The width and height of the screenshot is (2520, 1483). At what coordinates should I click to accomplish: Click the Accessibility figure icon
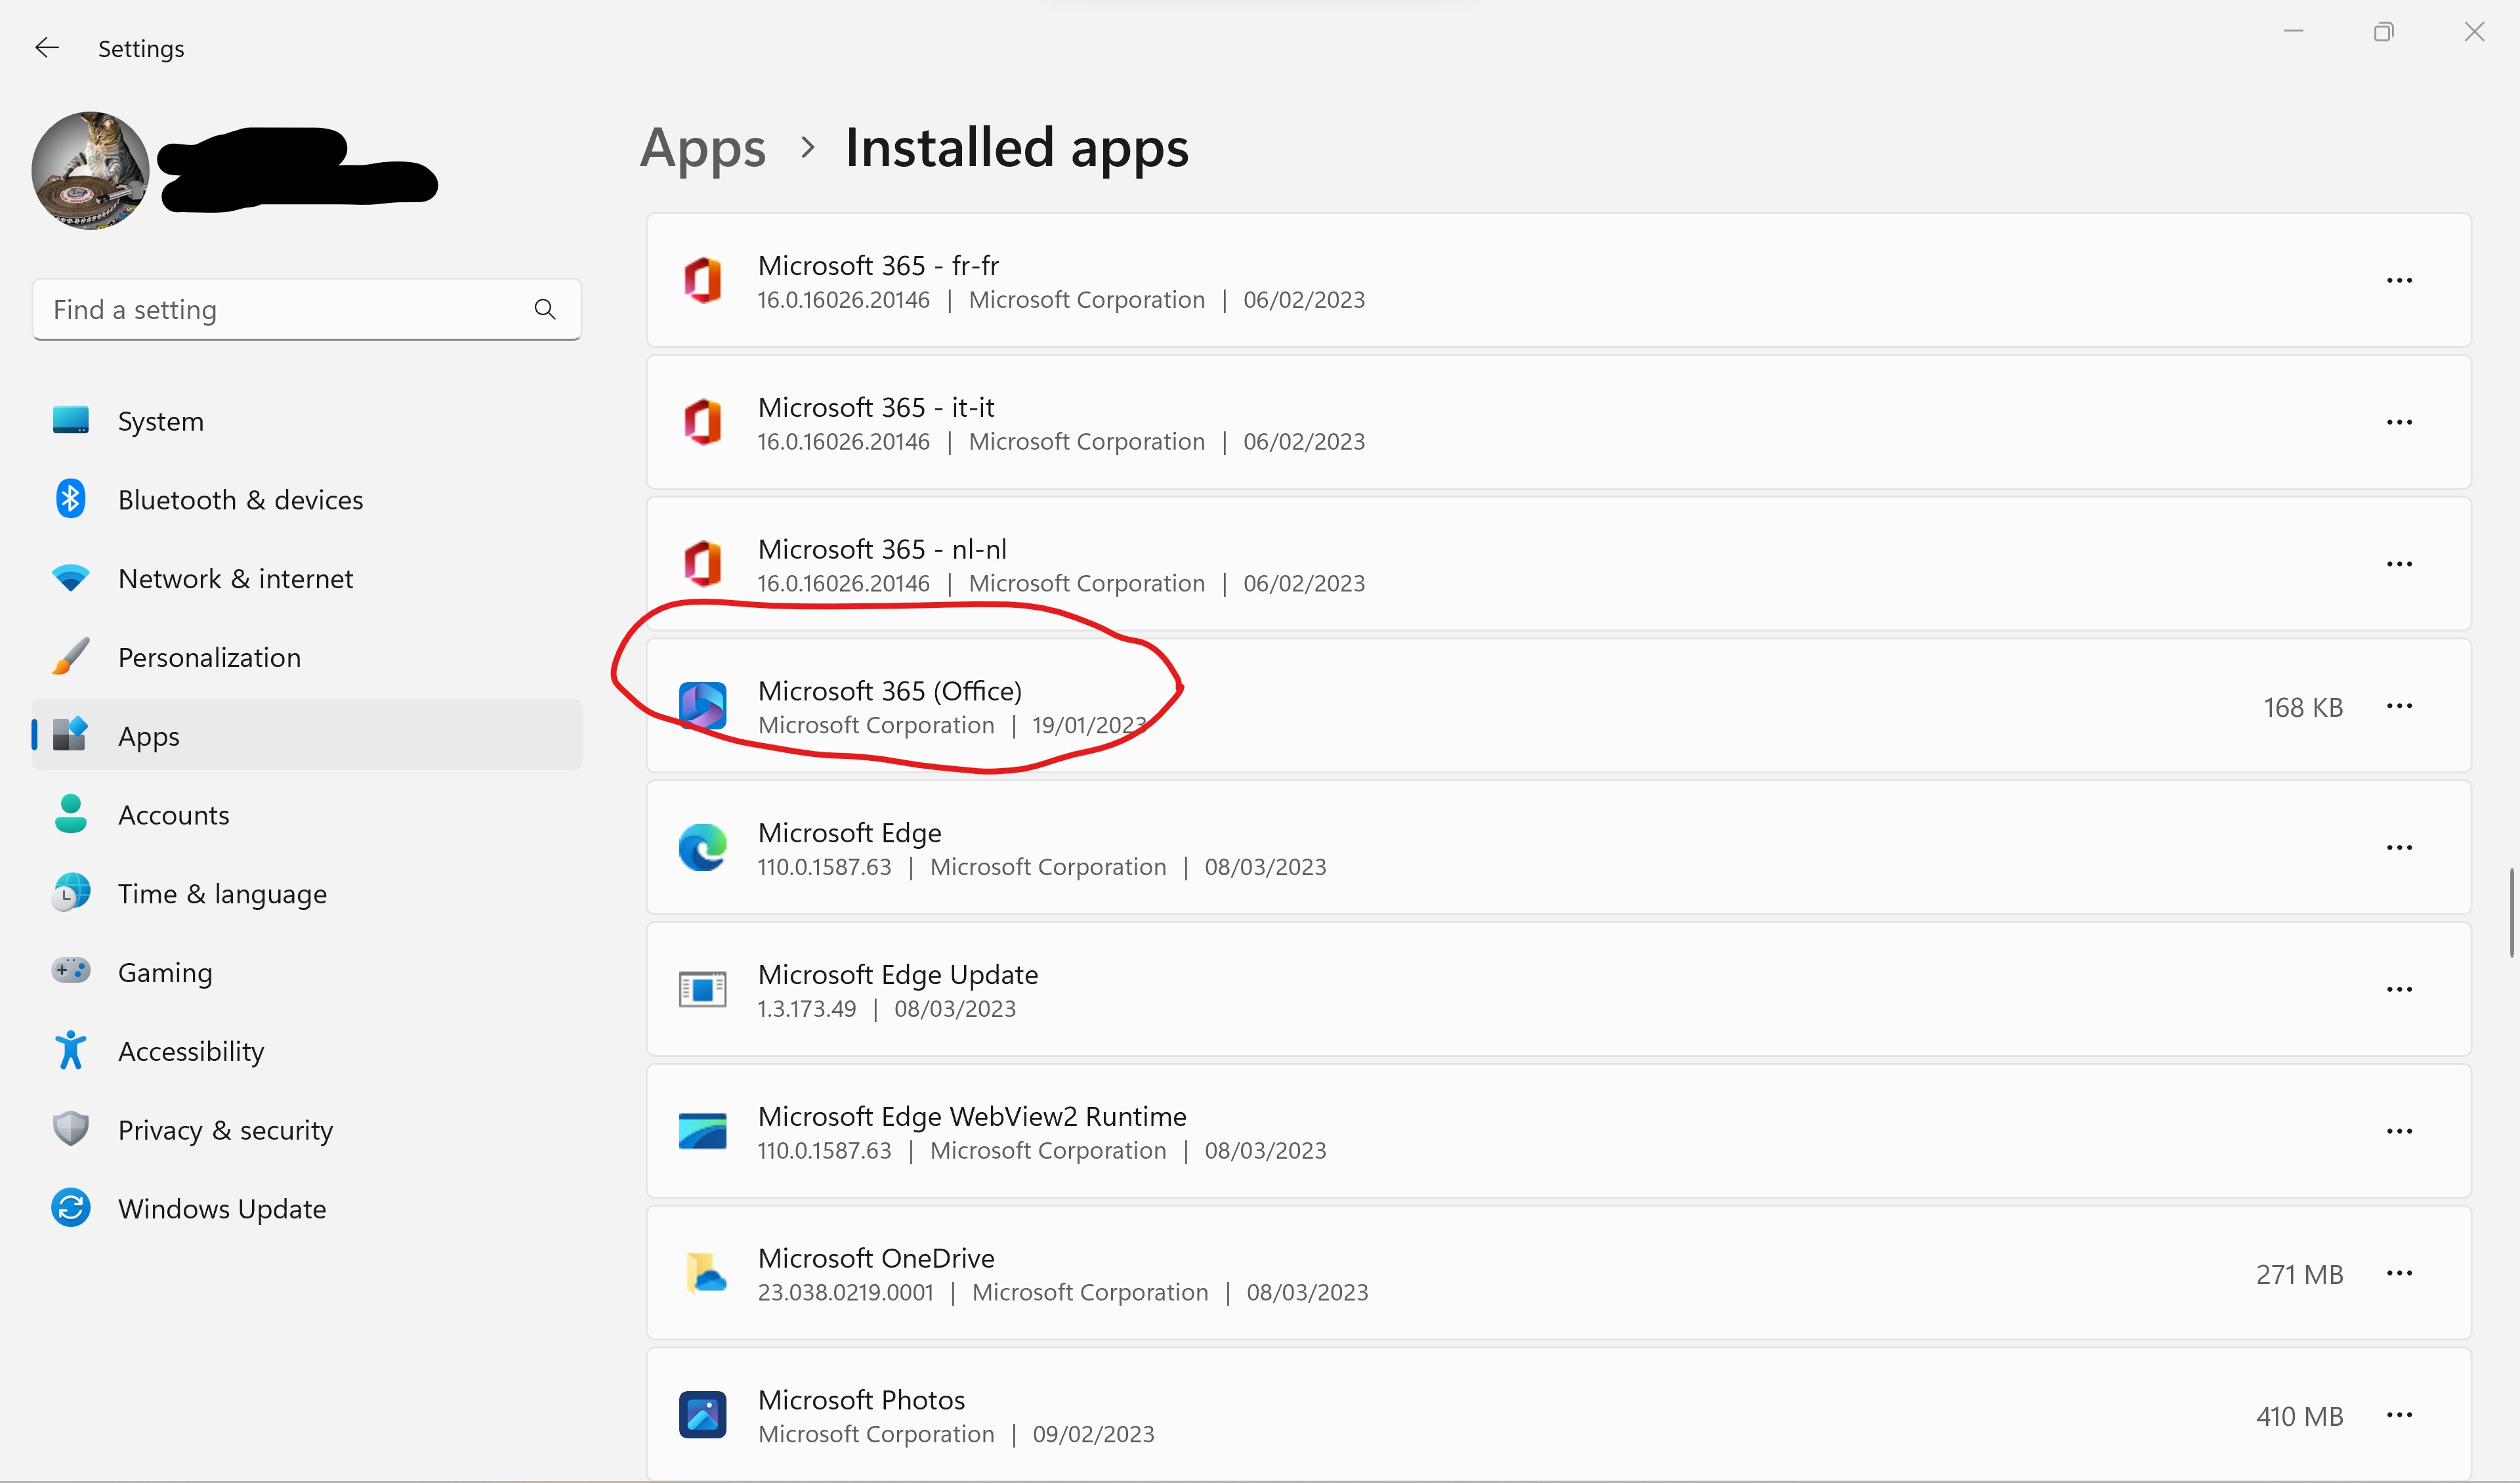pyautogui.click(x=70, y=1051)
